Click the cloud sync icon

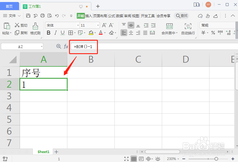pyautogui.click(x=200, y=16)
